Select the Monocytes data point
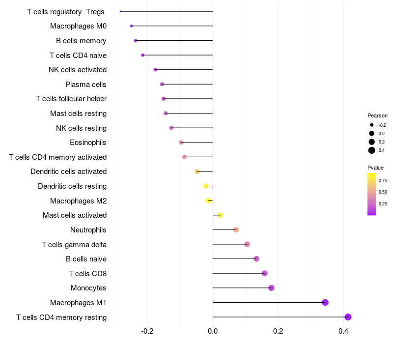The width and height of the screenshot is (393, 344). click(x=271, y=288)
